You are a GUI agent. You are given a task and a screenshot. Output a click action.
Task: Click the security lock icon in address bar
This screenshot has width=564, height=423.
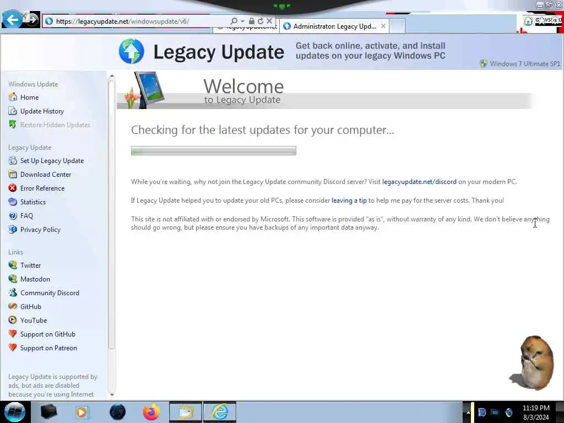coord(252,21)
